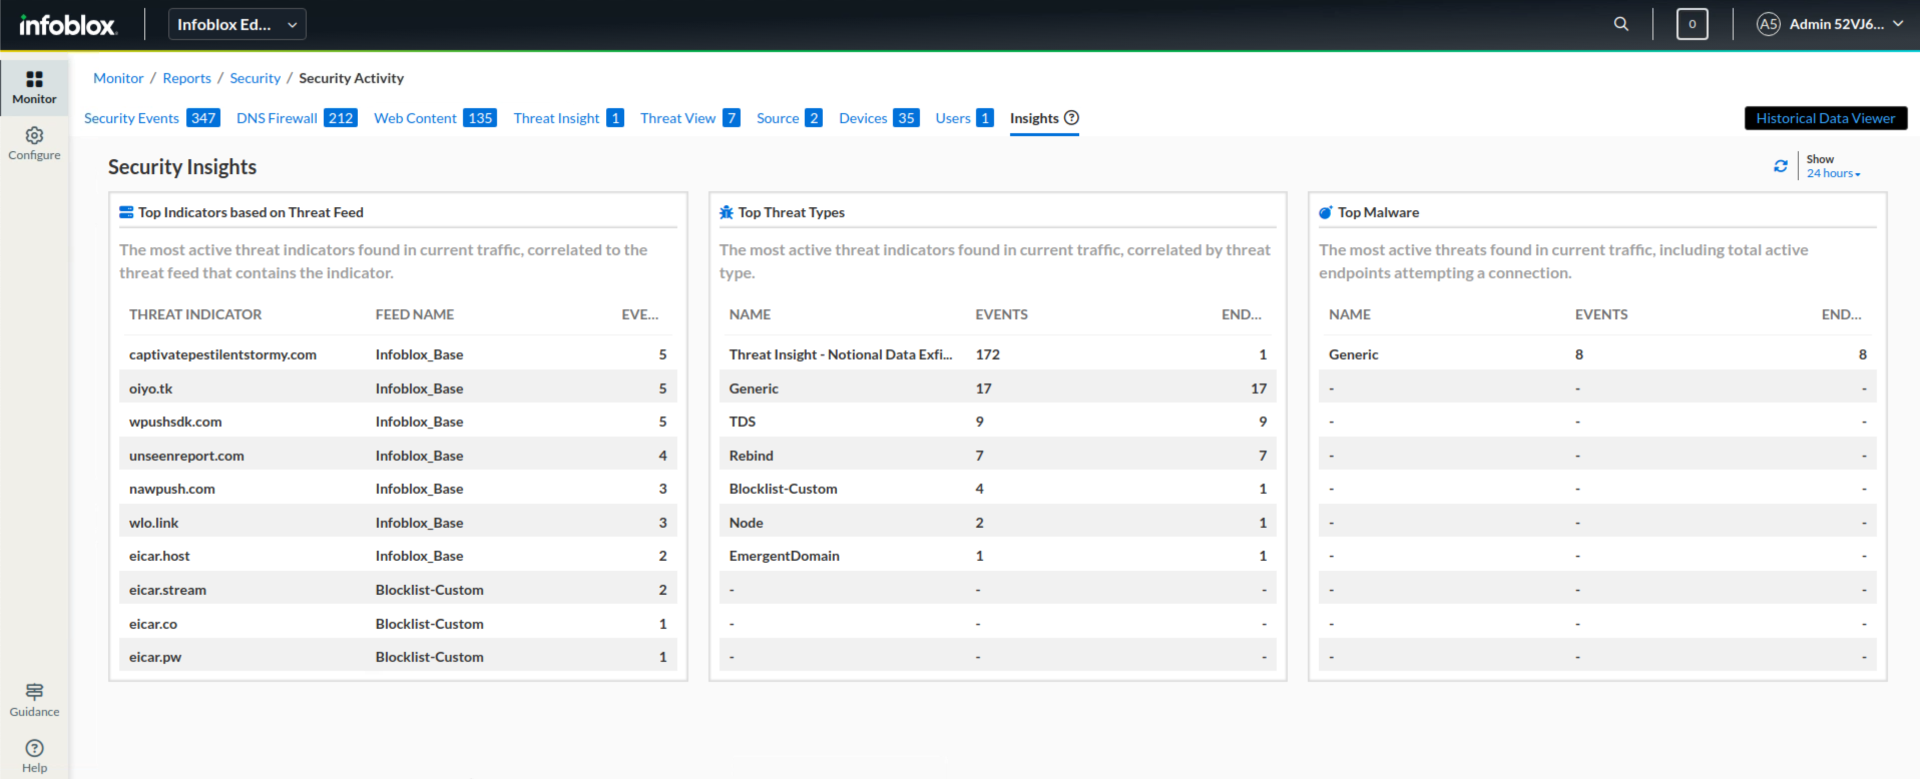Go to Reports in the breadcrumb
The height and width of the screenshot is (779, 1920).
click(186, 78)
